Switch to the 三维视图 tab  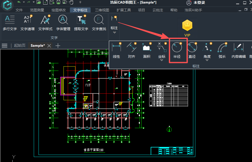(x=102, y=10)
